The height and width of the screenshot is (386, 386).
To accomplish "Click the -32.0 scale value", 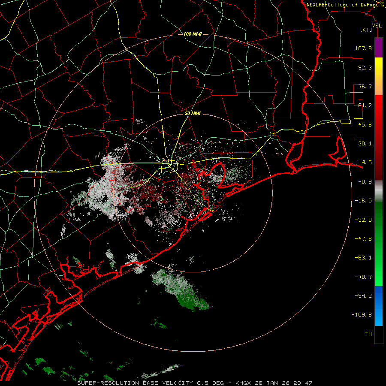I will pos(363,220).
